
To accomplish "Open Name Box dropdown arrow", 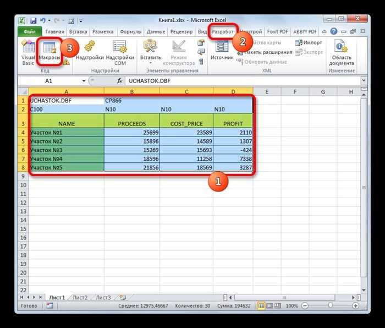I will point(84,81).
